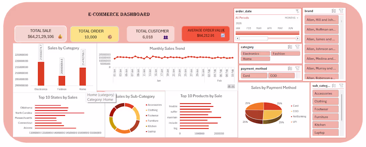The height and width of the screenshot is (147, 366).
Task: Filter payment_method slicer by COD
Action: pos(281,76)
